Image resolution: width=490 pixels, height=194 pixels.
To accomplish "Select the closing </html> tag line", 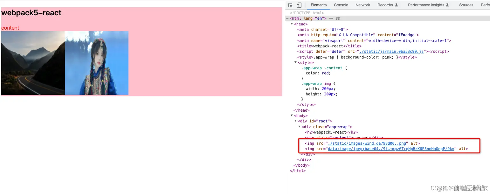I will (x=298, y=171).
